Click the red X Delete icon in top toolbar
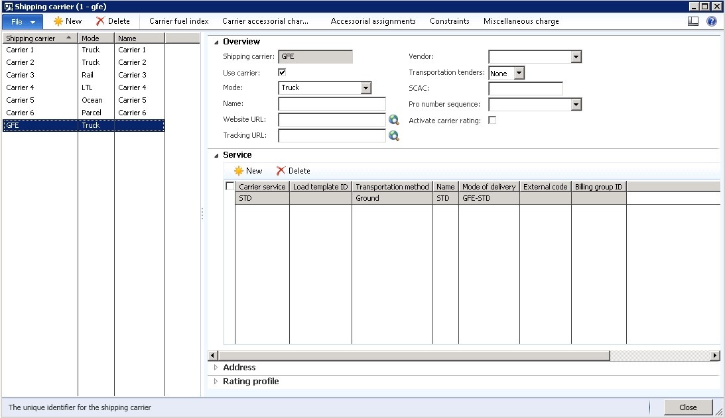 click(x=100, y=21)
